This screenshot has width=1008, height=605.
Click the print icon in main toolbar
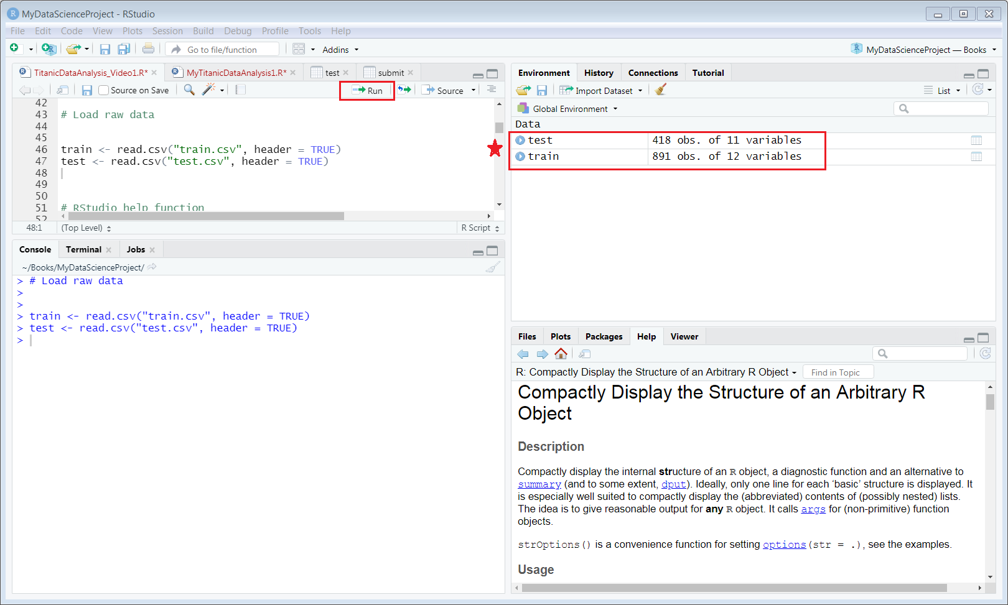point(148,49)
